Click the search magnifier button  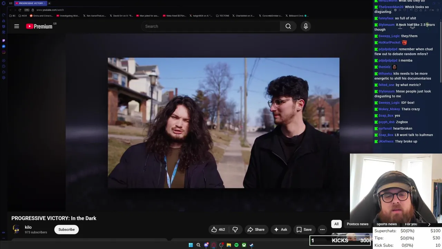click(x=288, y=26)
